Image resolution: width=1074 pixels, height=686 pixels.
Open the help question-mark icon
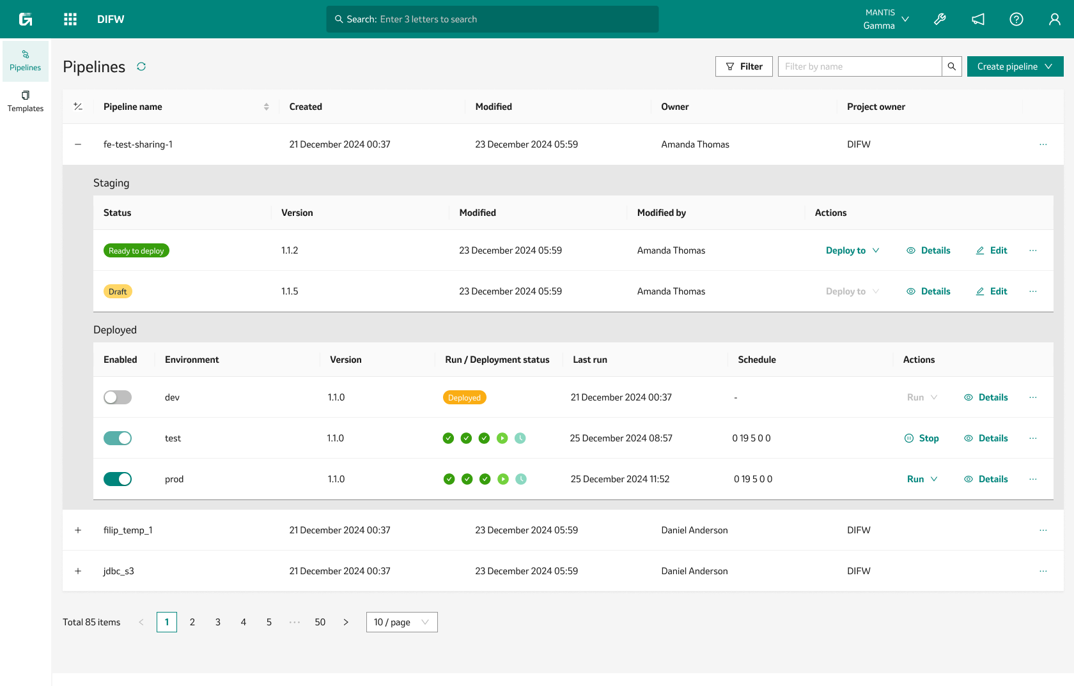(1016, 19)
